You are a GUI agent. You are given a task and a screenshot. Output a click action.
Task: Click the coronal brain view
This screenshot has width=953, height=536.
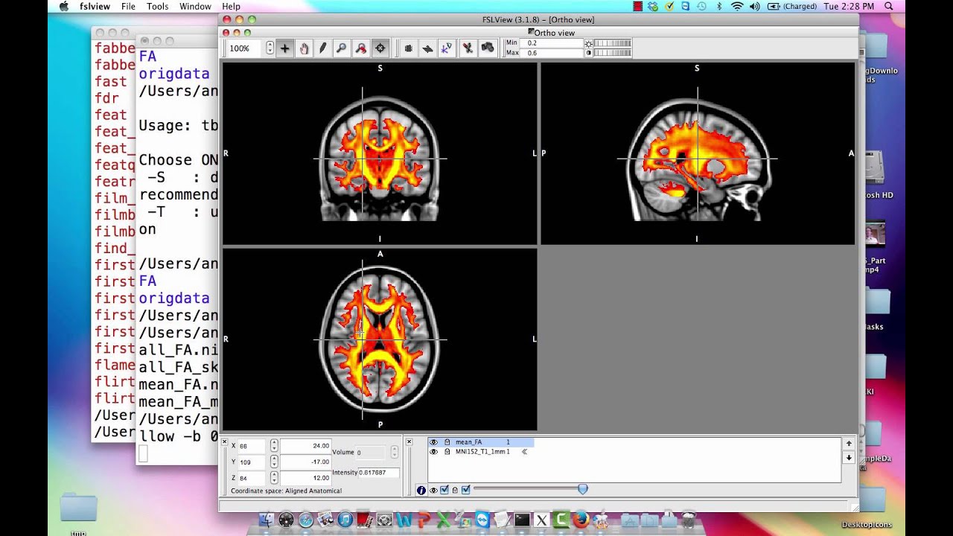380,153
